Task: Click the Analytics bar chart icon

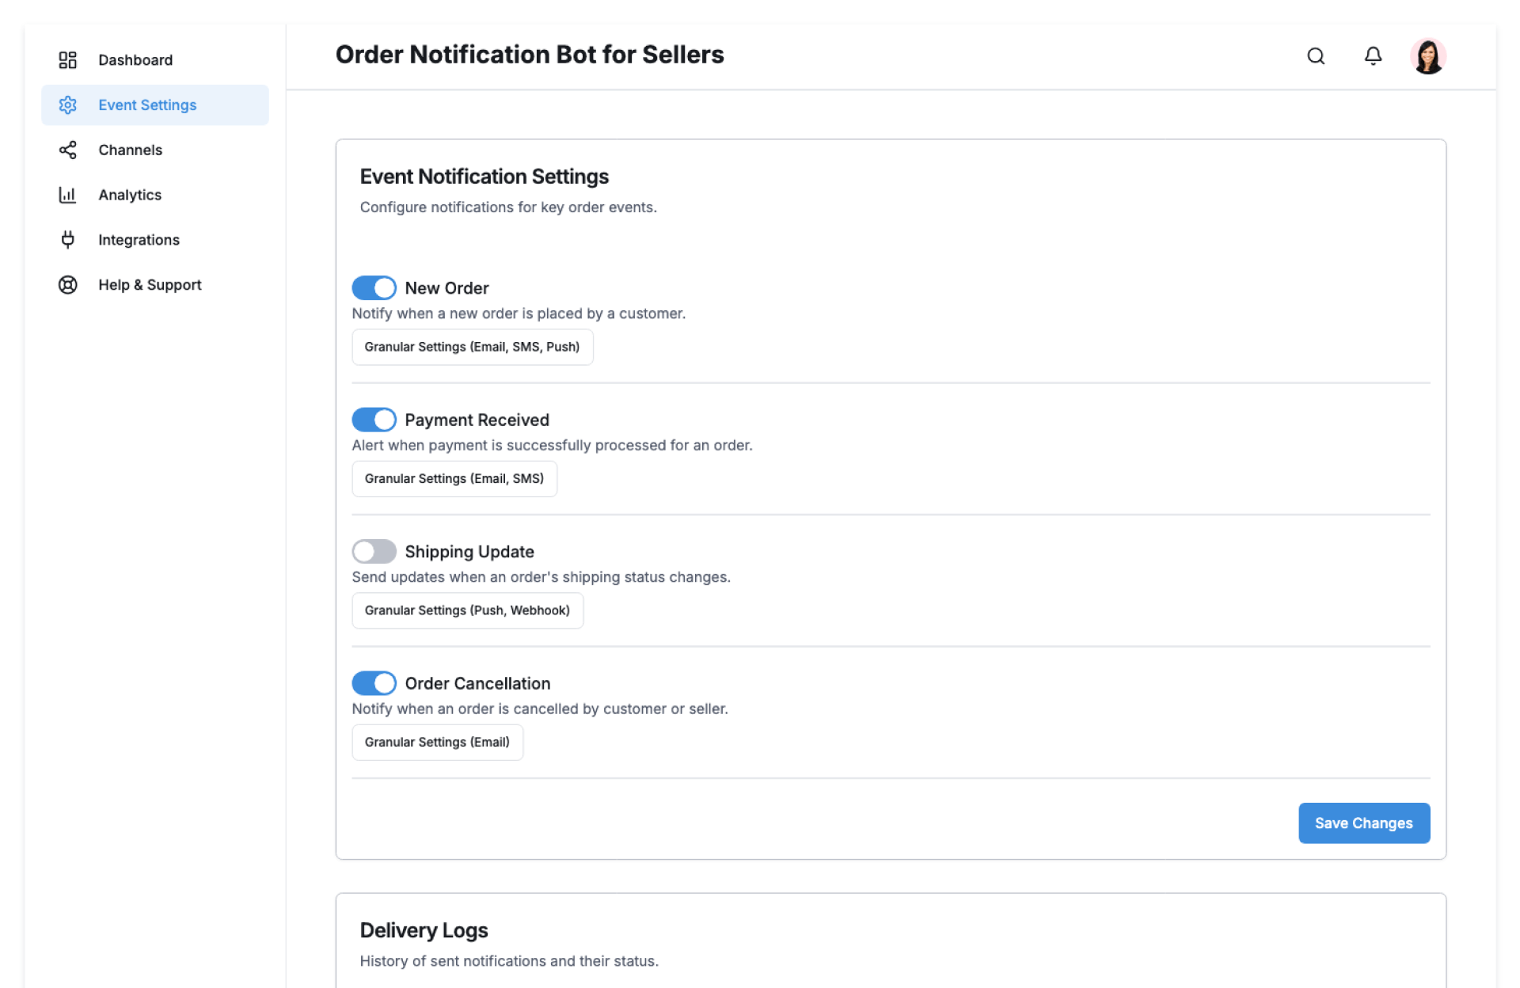Action: (68, 195)
